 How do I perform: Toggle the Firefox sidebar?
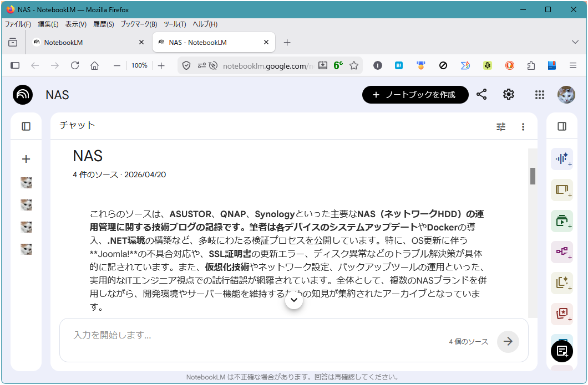click(15, 65)
